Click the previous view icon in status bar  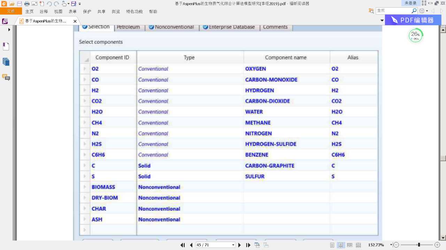coord(257,245)
